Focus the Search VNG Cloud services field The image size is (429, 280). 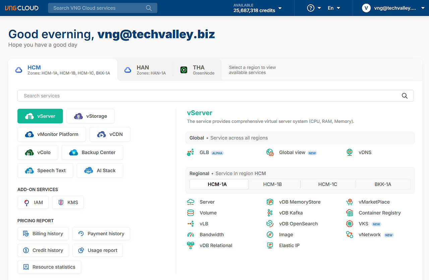pos(103,8)
